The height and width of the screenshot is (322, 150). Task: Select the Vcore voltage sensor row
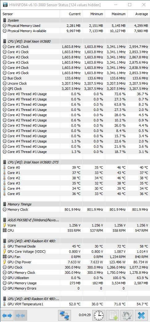75,225
